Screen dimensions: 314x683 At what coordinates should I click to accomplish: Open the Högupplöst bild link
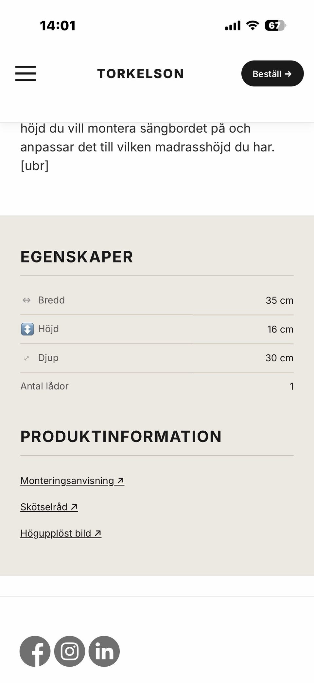pyautogui.click(x=61, y=533)
